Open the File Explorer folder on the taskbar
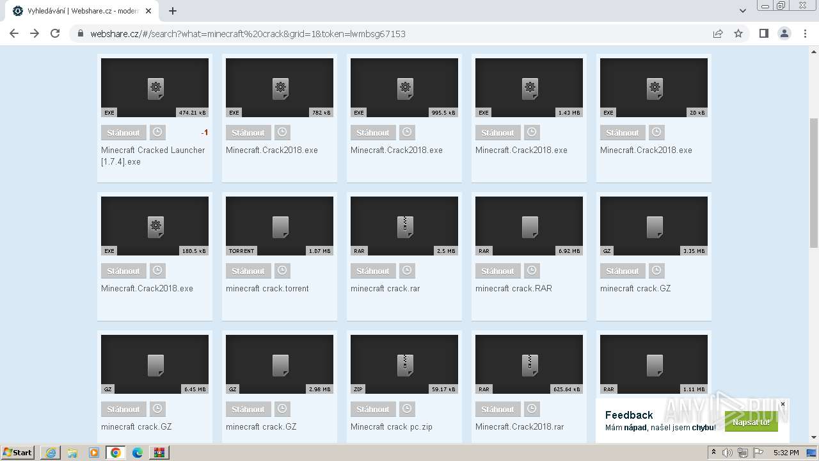This screenshot has height=461, width=819. (x=72, y=453)
